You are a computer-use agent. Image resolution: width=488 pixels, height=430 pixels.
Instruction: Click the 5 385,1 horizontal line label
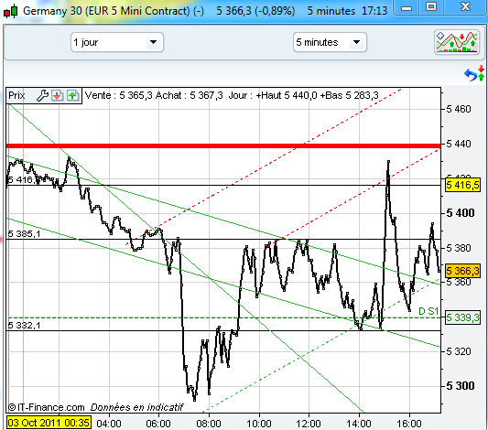[25, 234]
